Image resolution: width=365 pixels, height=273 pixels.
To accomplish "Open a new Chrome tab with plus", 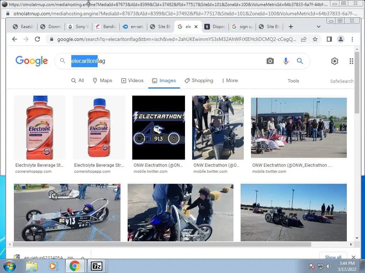I will [x=291, y=27].
